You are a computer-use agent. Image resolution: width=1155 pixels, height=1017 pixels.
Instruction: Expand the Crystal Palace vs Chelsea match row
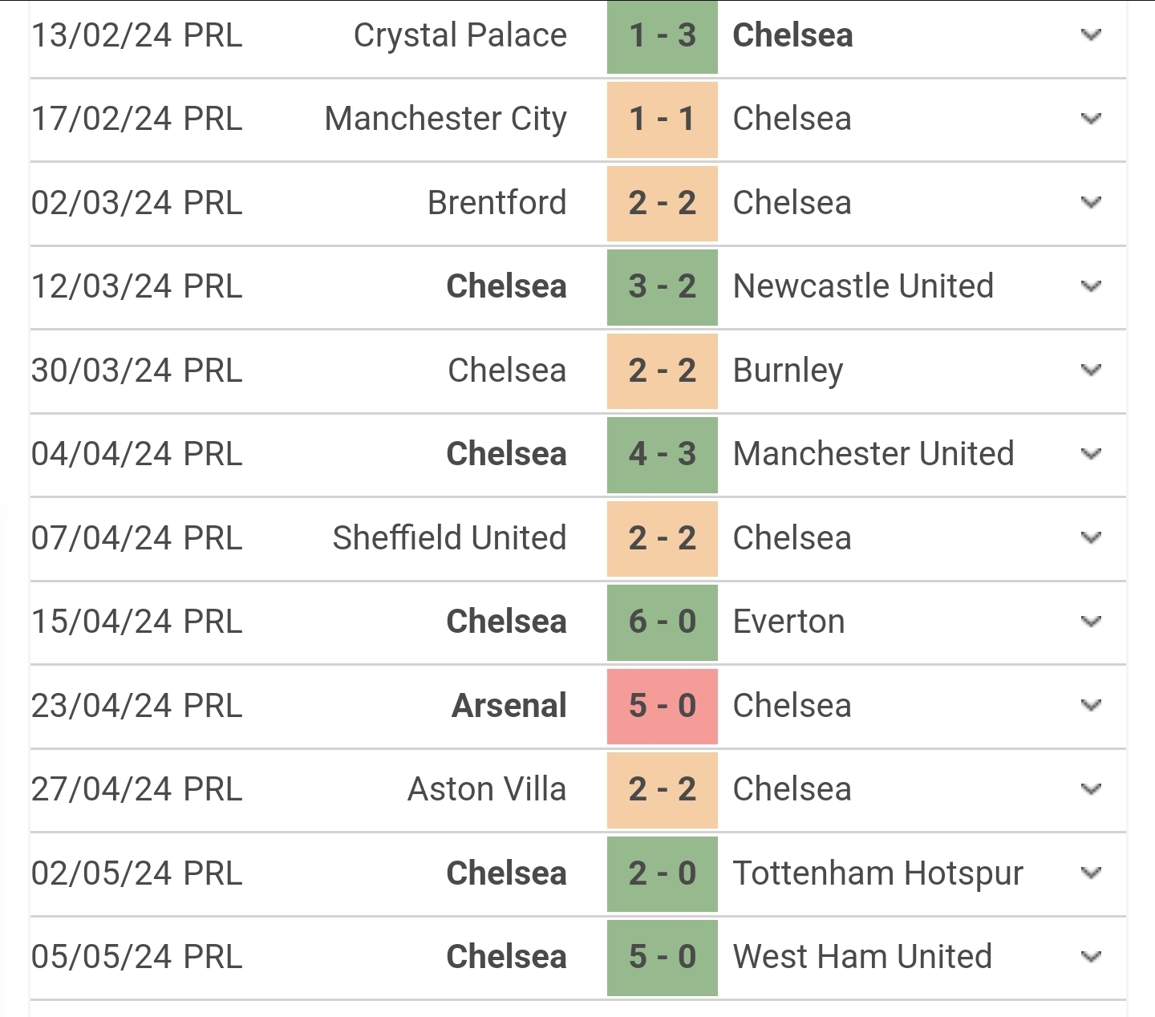(1090, 35)
